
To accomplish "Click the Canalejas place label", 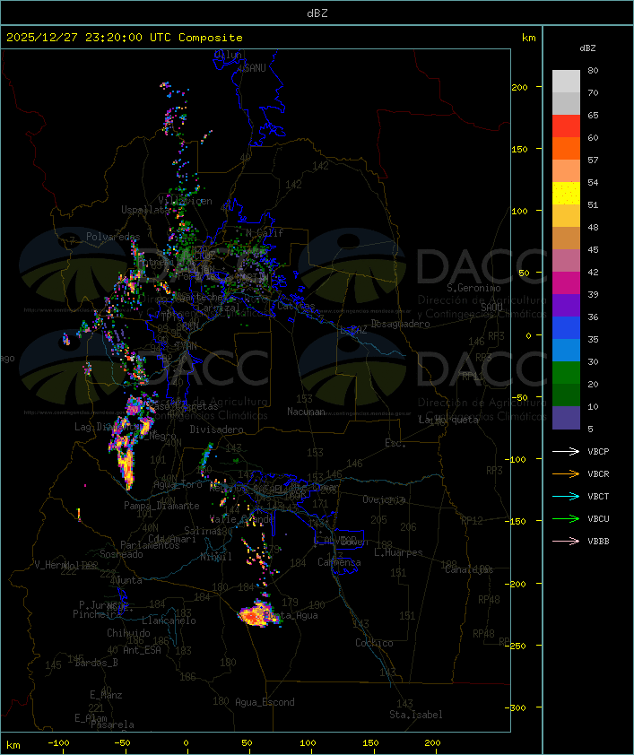I will click(469, 569).
